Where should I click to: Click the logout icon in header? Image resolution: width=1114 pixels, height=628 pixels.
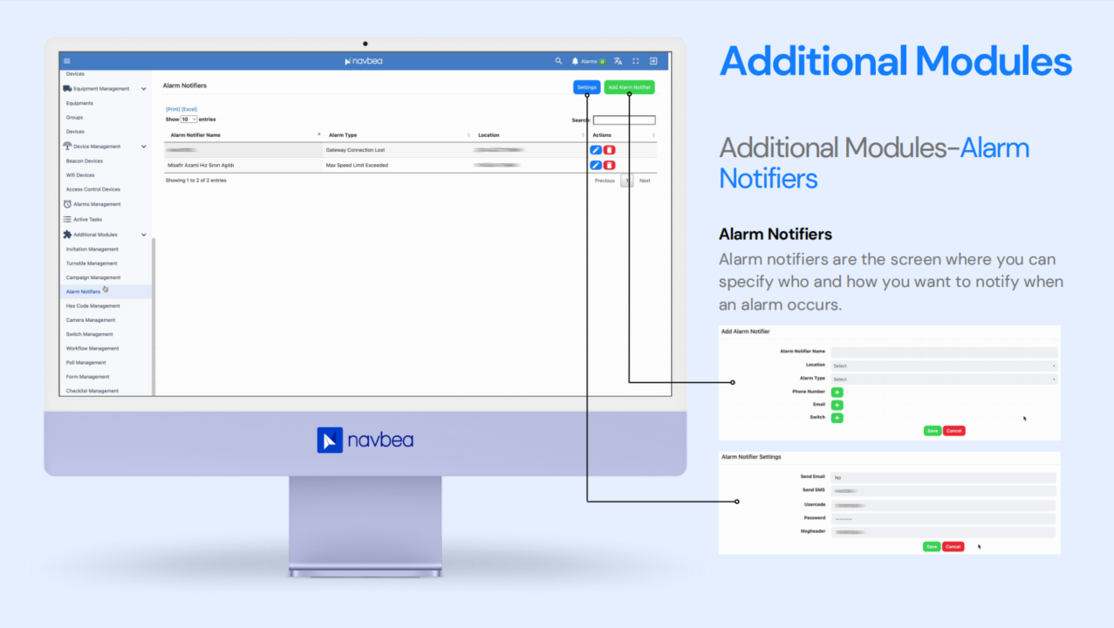(653, 61)
